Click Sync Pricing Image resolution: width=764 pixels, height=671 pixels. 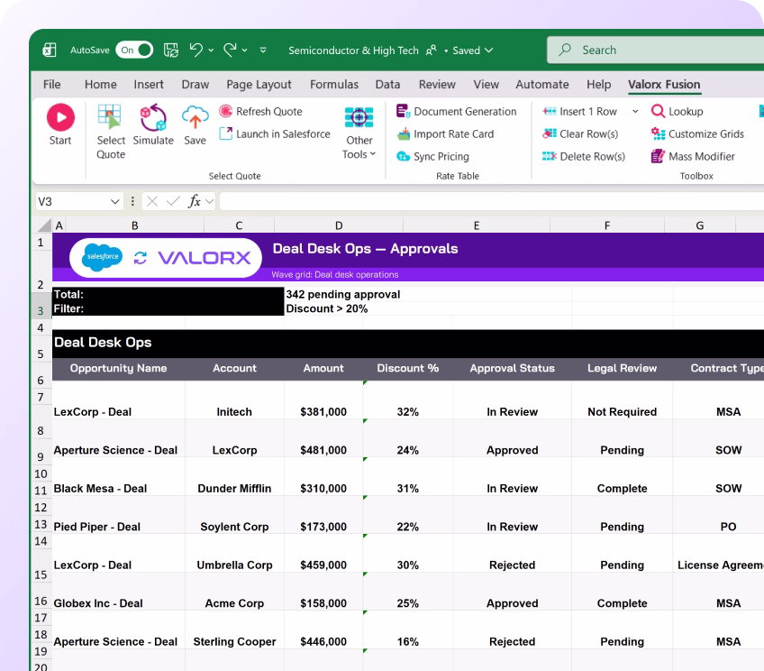(432, 156)
